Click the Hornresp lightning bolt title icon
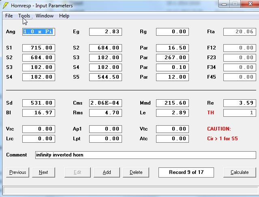The height and width of the screenshot is (197, 259). (x=5, y=5)
